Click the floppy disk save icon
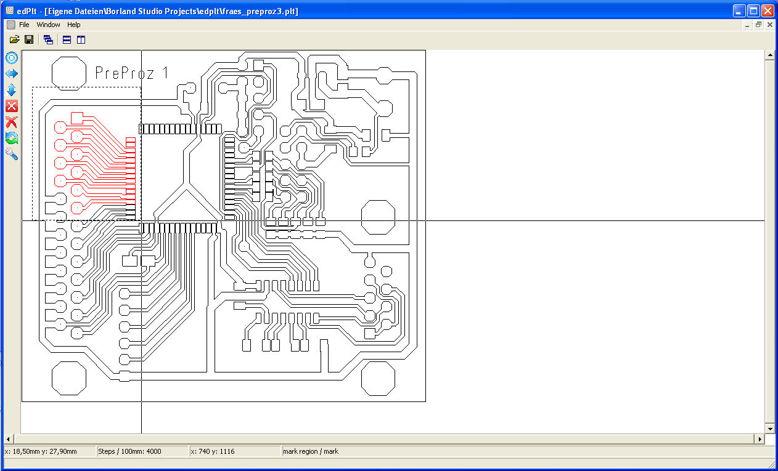This screenshot has height=471, width=778. tap(29, 40)
